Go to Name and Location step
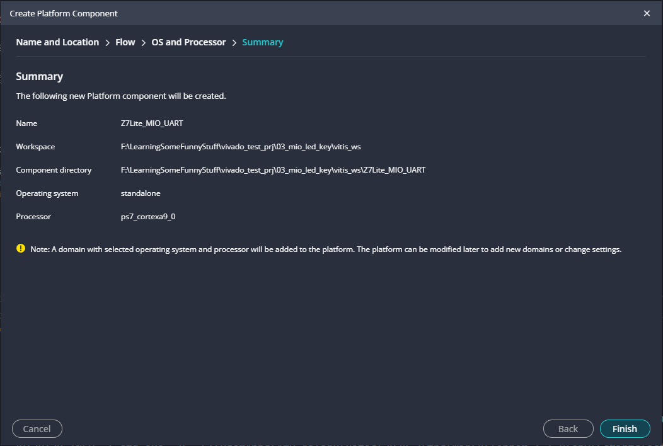Viewport: 663px width, 446px height. pos(57,42)
